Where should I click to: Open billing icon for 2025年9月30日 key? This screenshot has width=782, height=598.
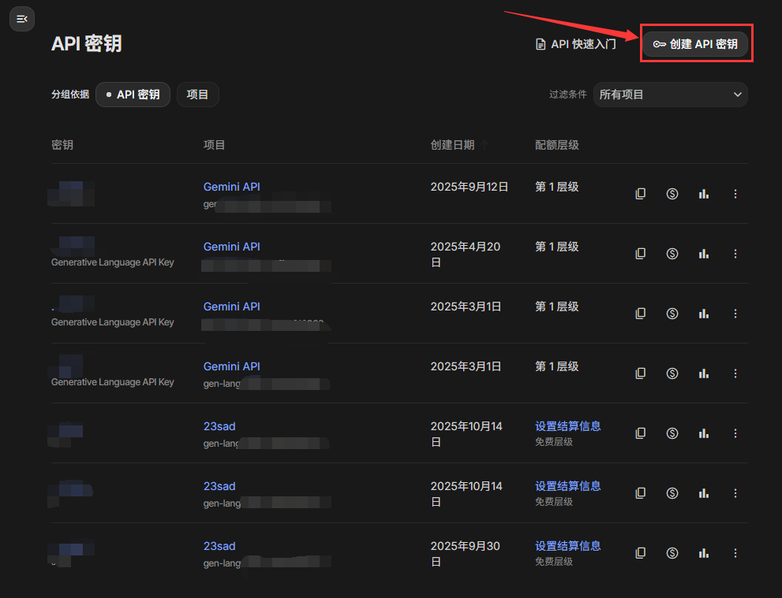click(x=672, y=553)
